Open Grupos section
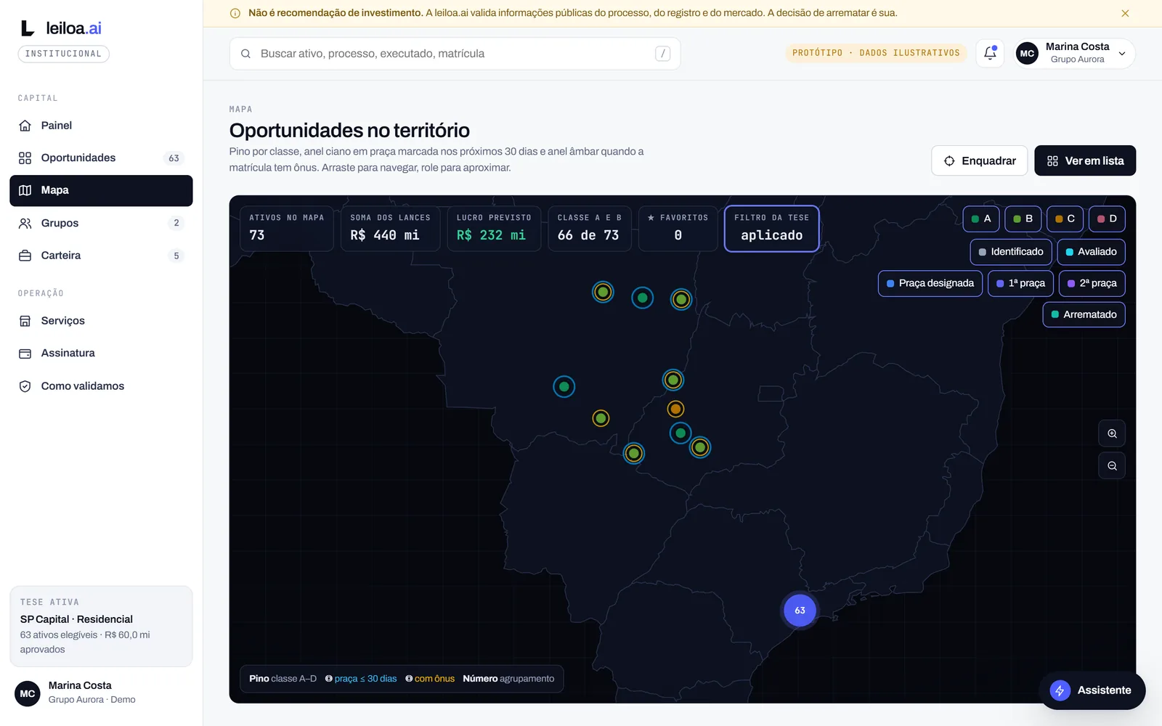 101,223
